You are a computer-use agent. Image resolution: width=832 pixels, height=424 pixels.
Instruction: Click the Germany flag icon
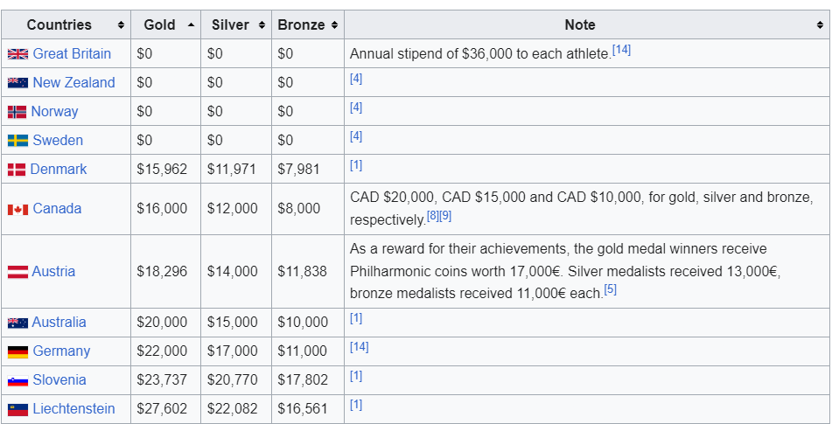coord(17,351)
